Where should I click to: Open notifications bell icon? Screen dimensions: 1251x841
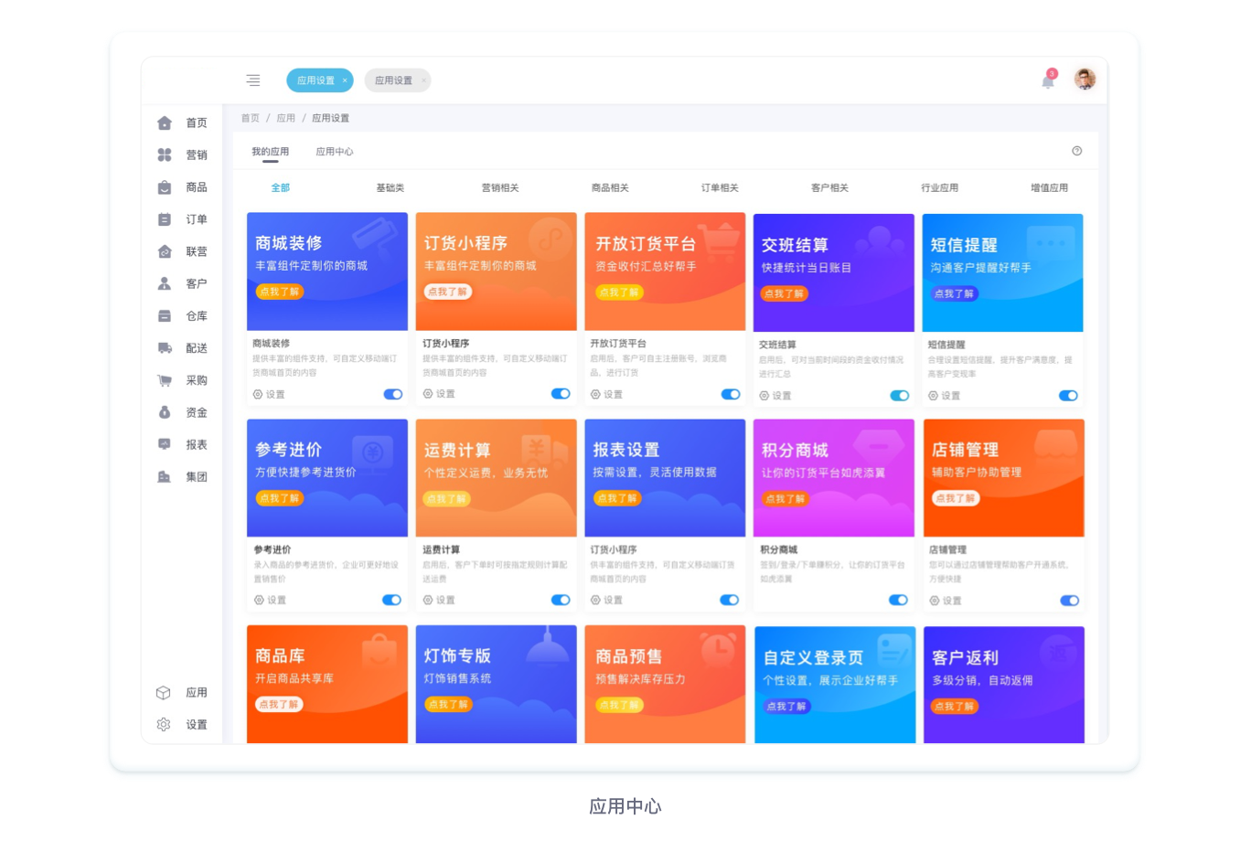(1048, 81)
